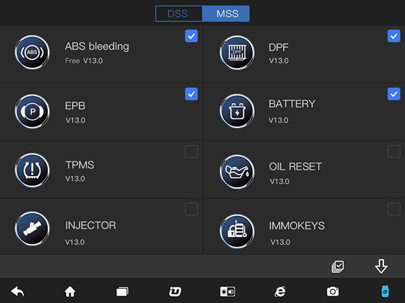Image resolution: width=405 pixels, height=303 pixels.
Task: Click the BATTERY service icon
Action: tap(237, 111)
